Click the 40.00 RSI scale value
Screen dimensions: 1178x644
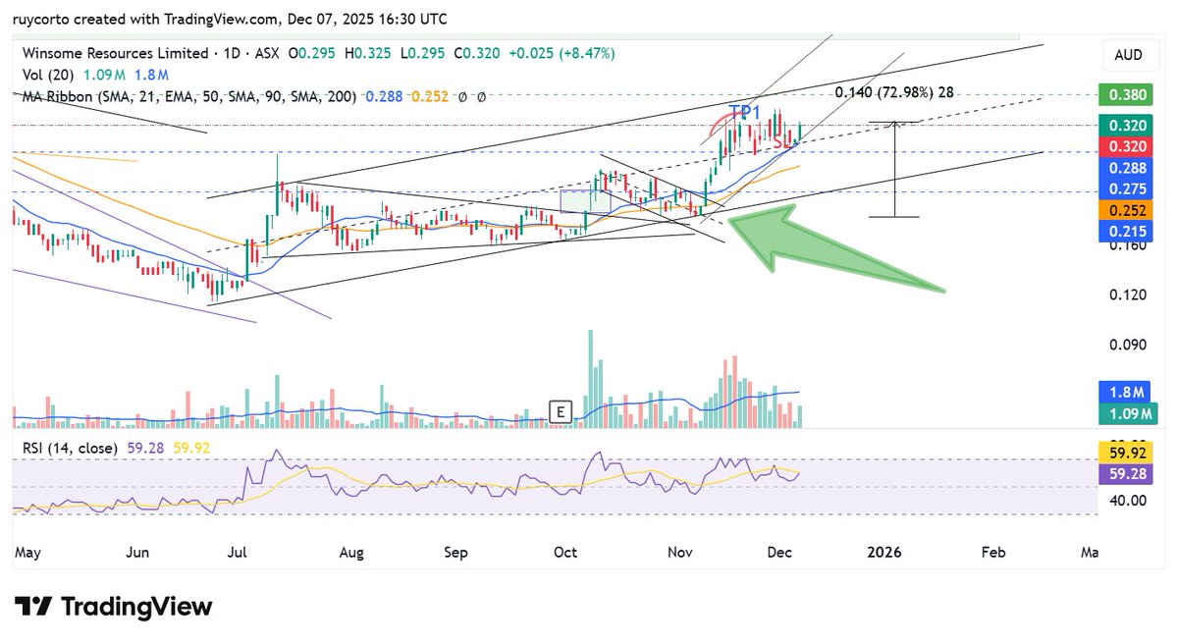1127,500
